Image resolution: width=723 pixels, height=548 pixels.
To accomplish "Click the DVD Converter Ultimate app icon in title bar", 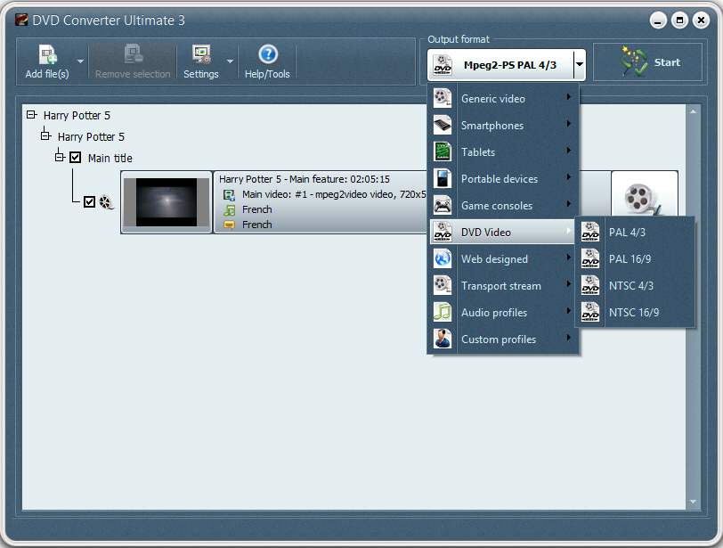I will pos(21,20).
